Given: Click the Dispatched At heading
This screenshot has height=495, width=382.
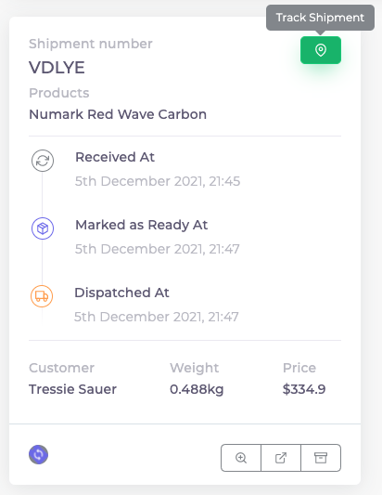Looking at the screenshot, I should [121, 293].
